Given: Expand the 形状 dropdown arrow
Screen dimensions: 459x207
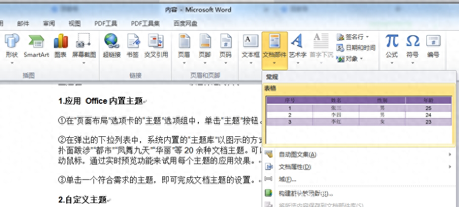Looking at the screenshot, I should pos(12,63).
